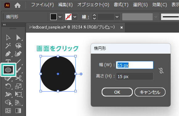
Task: Click the 幅 (W) width input field
Action: (x=135, y=65)
